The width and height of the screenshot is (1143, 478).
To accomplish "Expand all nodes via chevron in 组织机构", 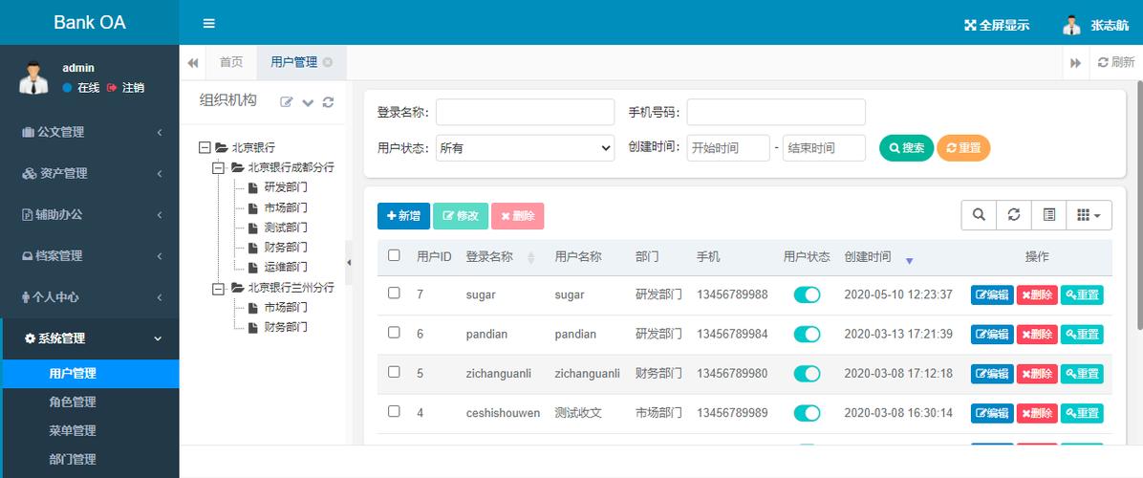I will coord(308,102).
